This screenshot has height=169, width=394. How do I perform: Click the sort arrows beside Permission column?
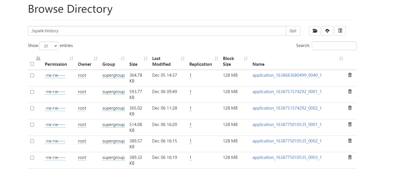(x=71, y=59)
